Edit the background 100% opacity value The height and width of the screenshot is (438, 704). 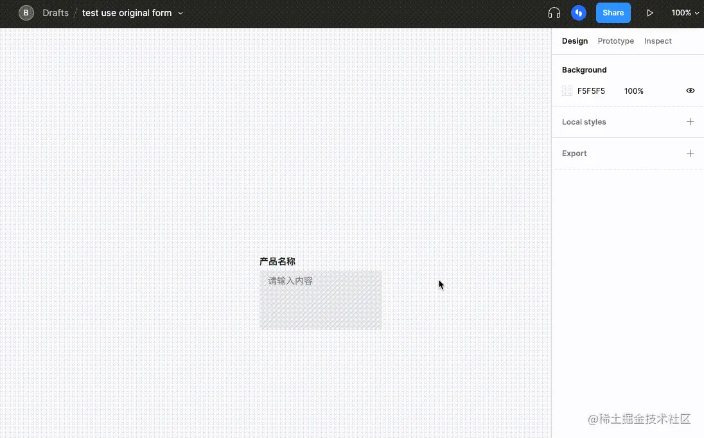tap(633, 91)
